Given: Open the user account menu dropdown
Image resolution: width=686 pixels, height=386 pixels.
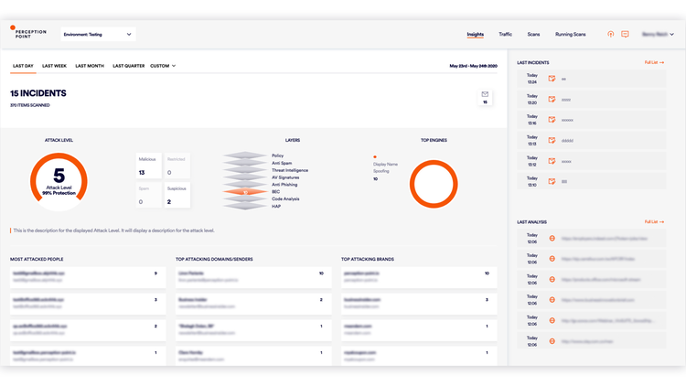Looking at the screenshot, I should [x=657, y=34].
